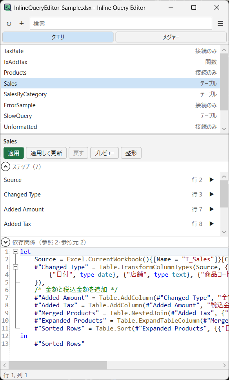Close the Inline Query Editor window
Viewport: 229px width, 380px height.
217,7
